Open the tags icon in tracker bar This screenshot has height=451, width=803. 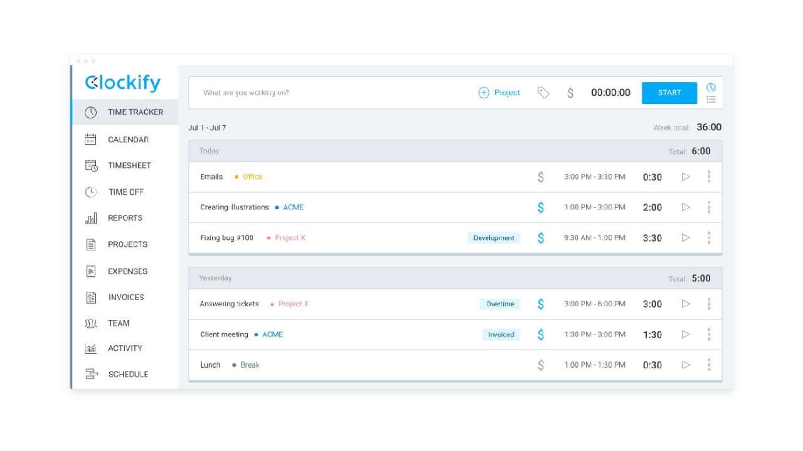(x=543, y=93)
